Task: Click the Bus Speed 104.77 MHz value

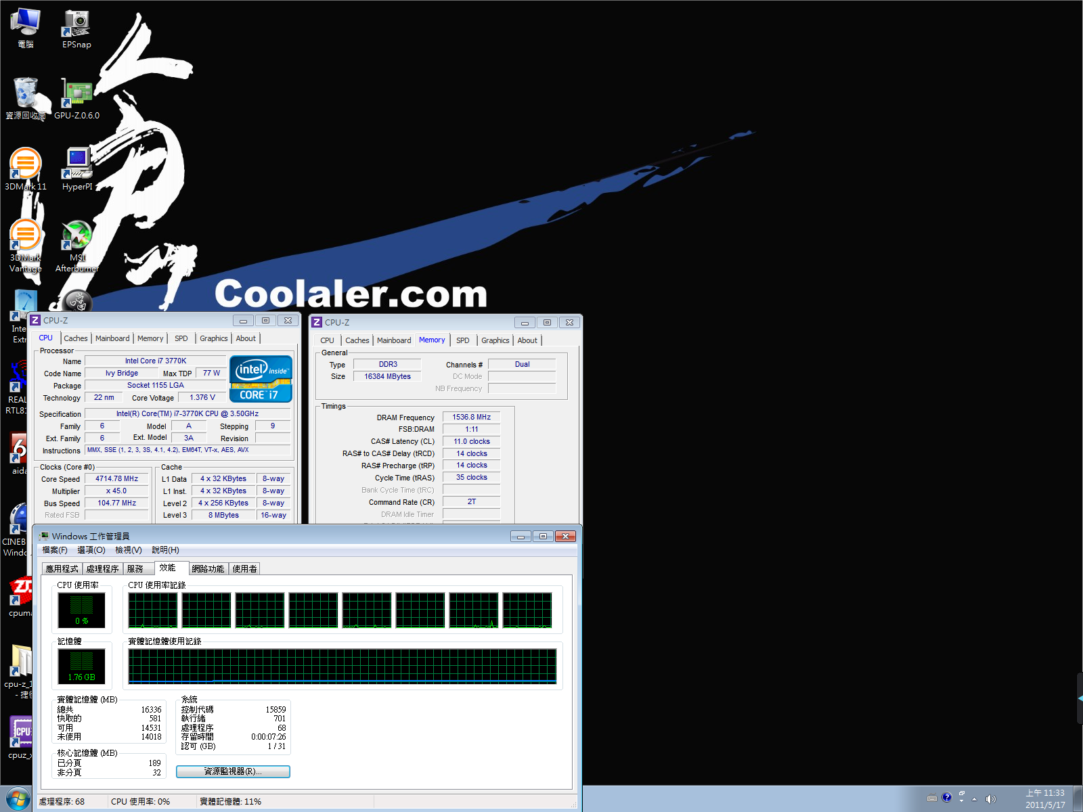Action: coord(116,503)
